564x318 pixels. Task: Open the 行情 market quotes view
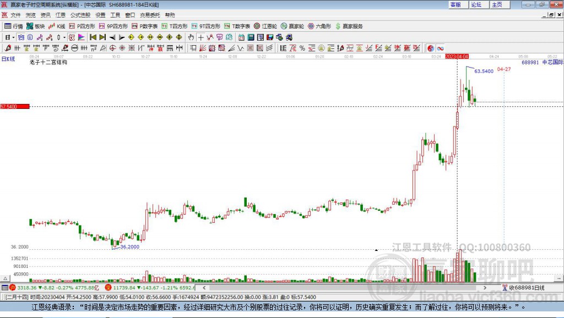pyautogui.click(x=14, y=26)
